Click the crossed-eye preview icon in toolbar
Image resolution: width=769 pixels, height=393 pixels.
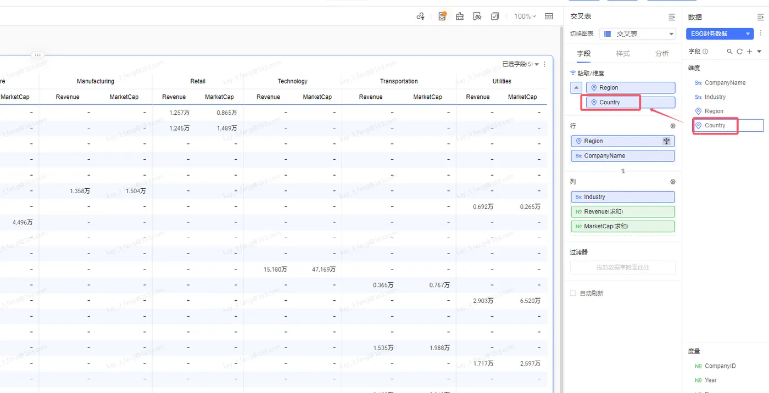[477, 16]
